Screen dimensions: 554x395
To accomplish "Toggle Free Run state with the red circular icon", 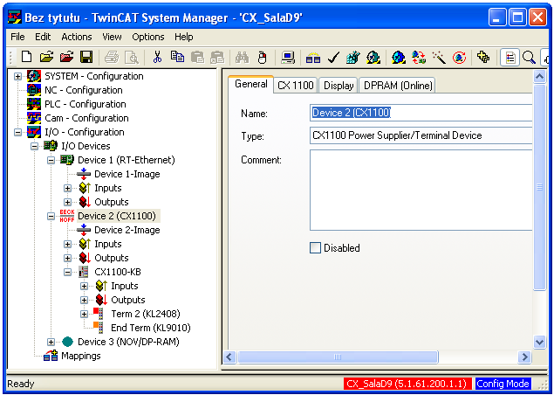I will pyautogui.click(x=459, y=57).
